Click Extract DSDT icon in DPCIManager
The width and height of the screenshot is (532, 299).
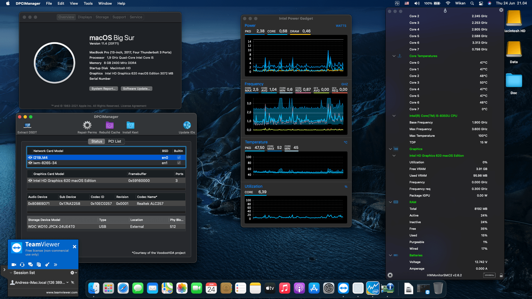[27, 125]
